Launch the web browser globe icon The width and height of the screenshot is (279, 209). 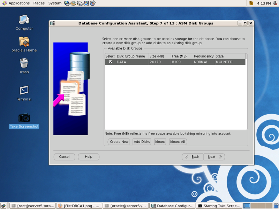pyautogui.click(x=67, y=3)
